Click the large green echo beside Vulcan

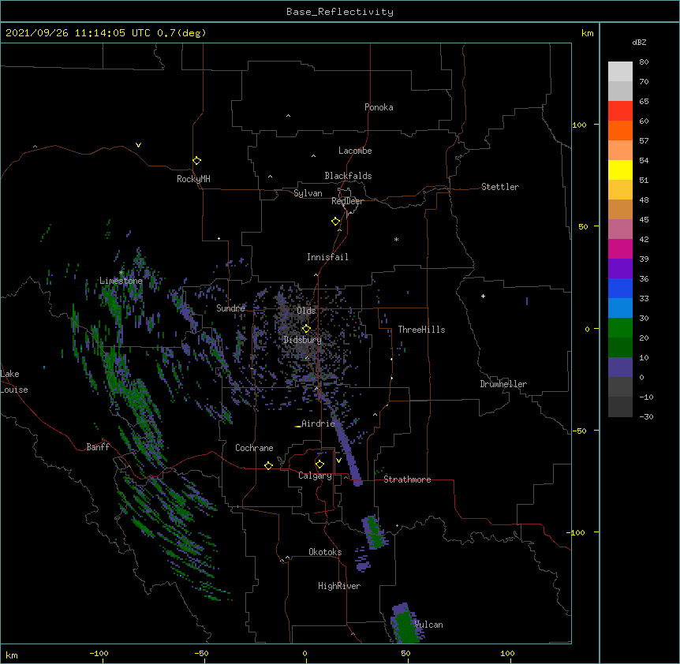(405, 624)
